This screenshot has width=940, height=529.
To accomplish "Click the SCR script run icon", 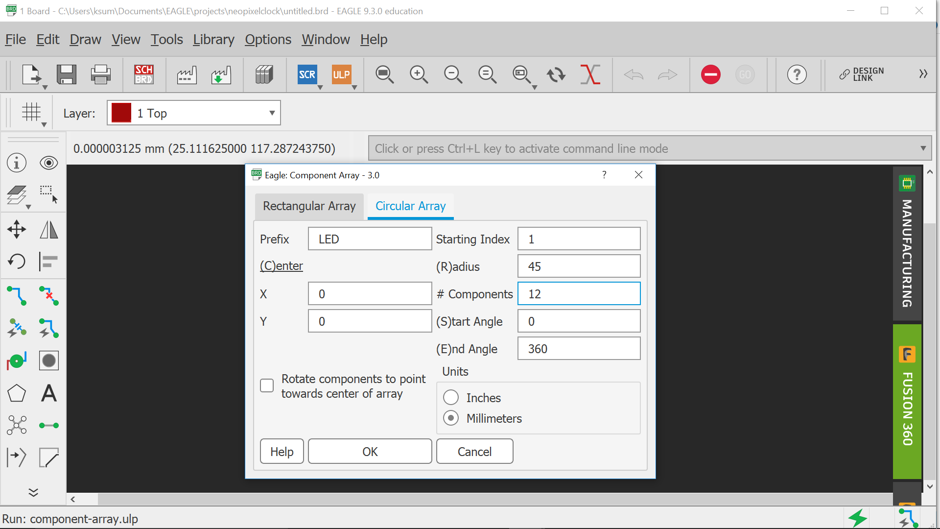I will [x=307, y=74].
